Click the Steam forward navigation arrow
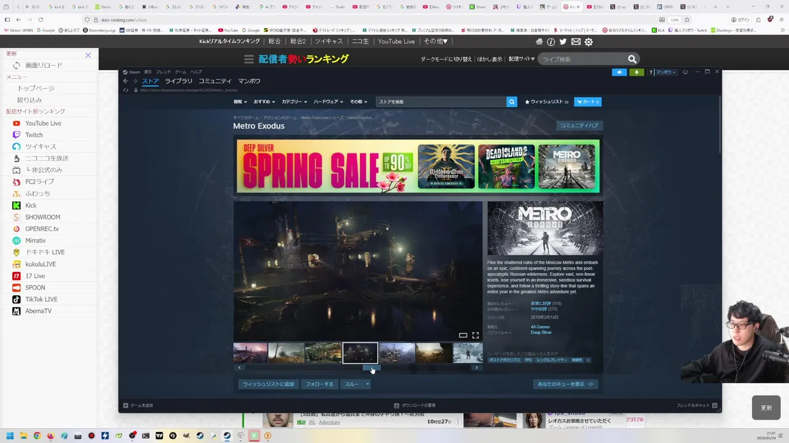789x443 pixels. (135, 81)
